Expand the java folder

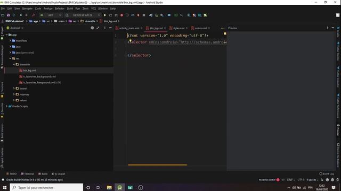[10, 47]
